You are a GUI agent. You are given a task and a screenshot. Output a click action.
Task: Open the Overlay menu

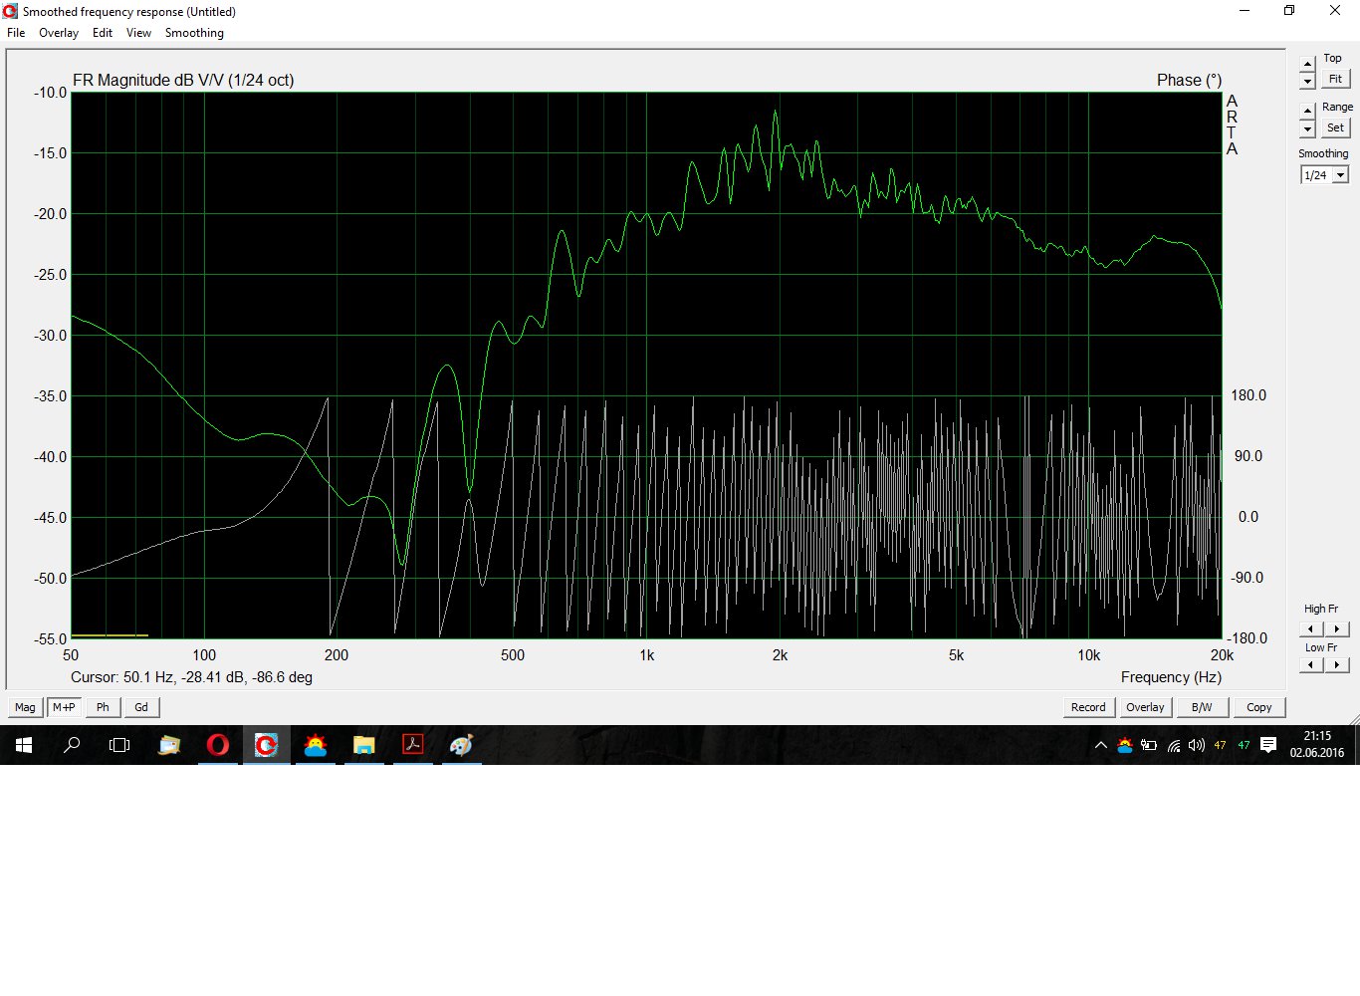pos(59,33)
